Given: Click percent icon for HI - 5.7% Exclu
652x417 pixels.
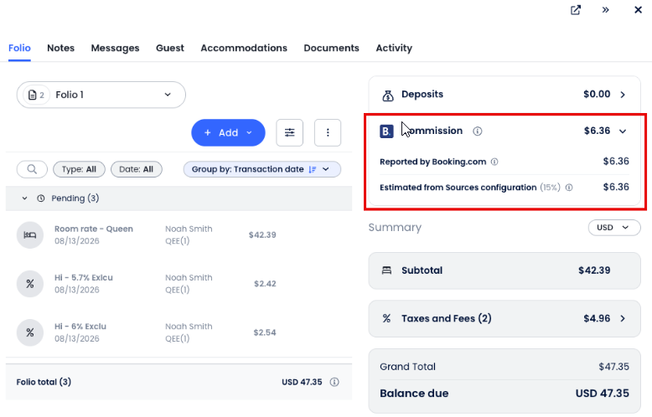Looking at the screenshot, I should pyautogui.click(x=30, y=284).
